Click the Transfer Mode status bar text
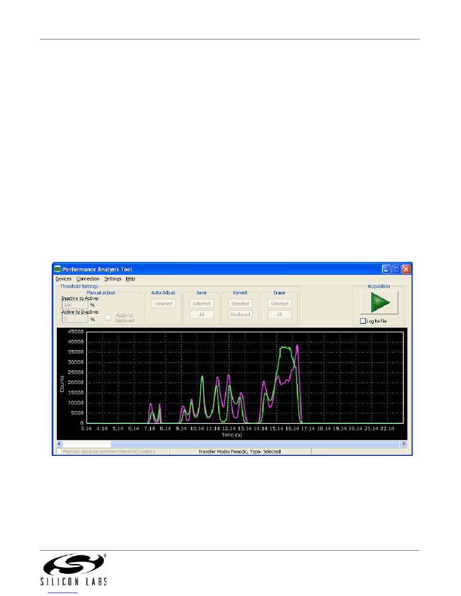 coord(240,451)
